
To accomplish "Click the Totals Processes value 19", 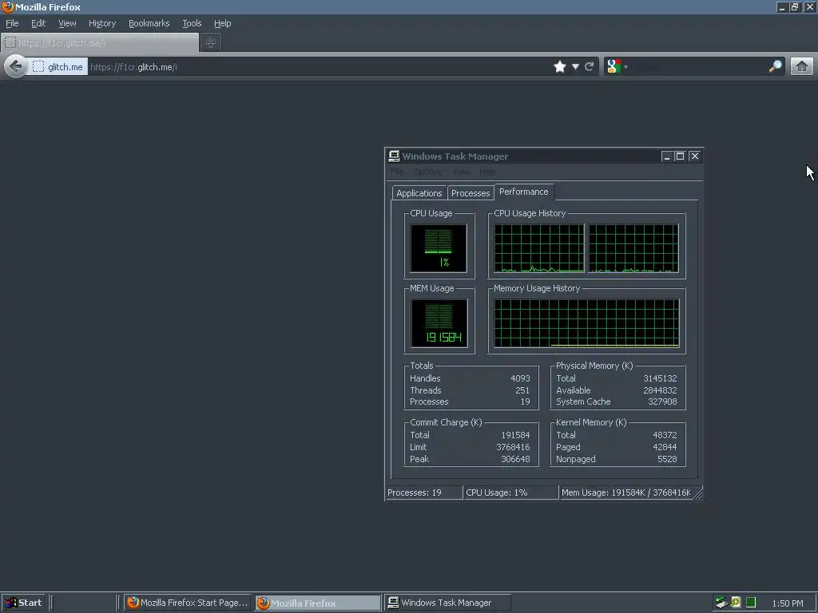I will (525, 402).
